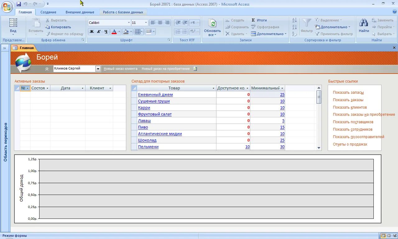Click Шоколад minimum value 25
Image resolution: width=398 pixels, height=239 pixels.
click(282, 140)
